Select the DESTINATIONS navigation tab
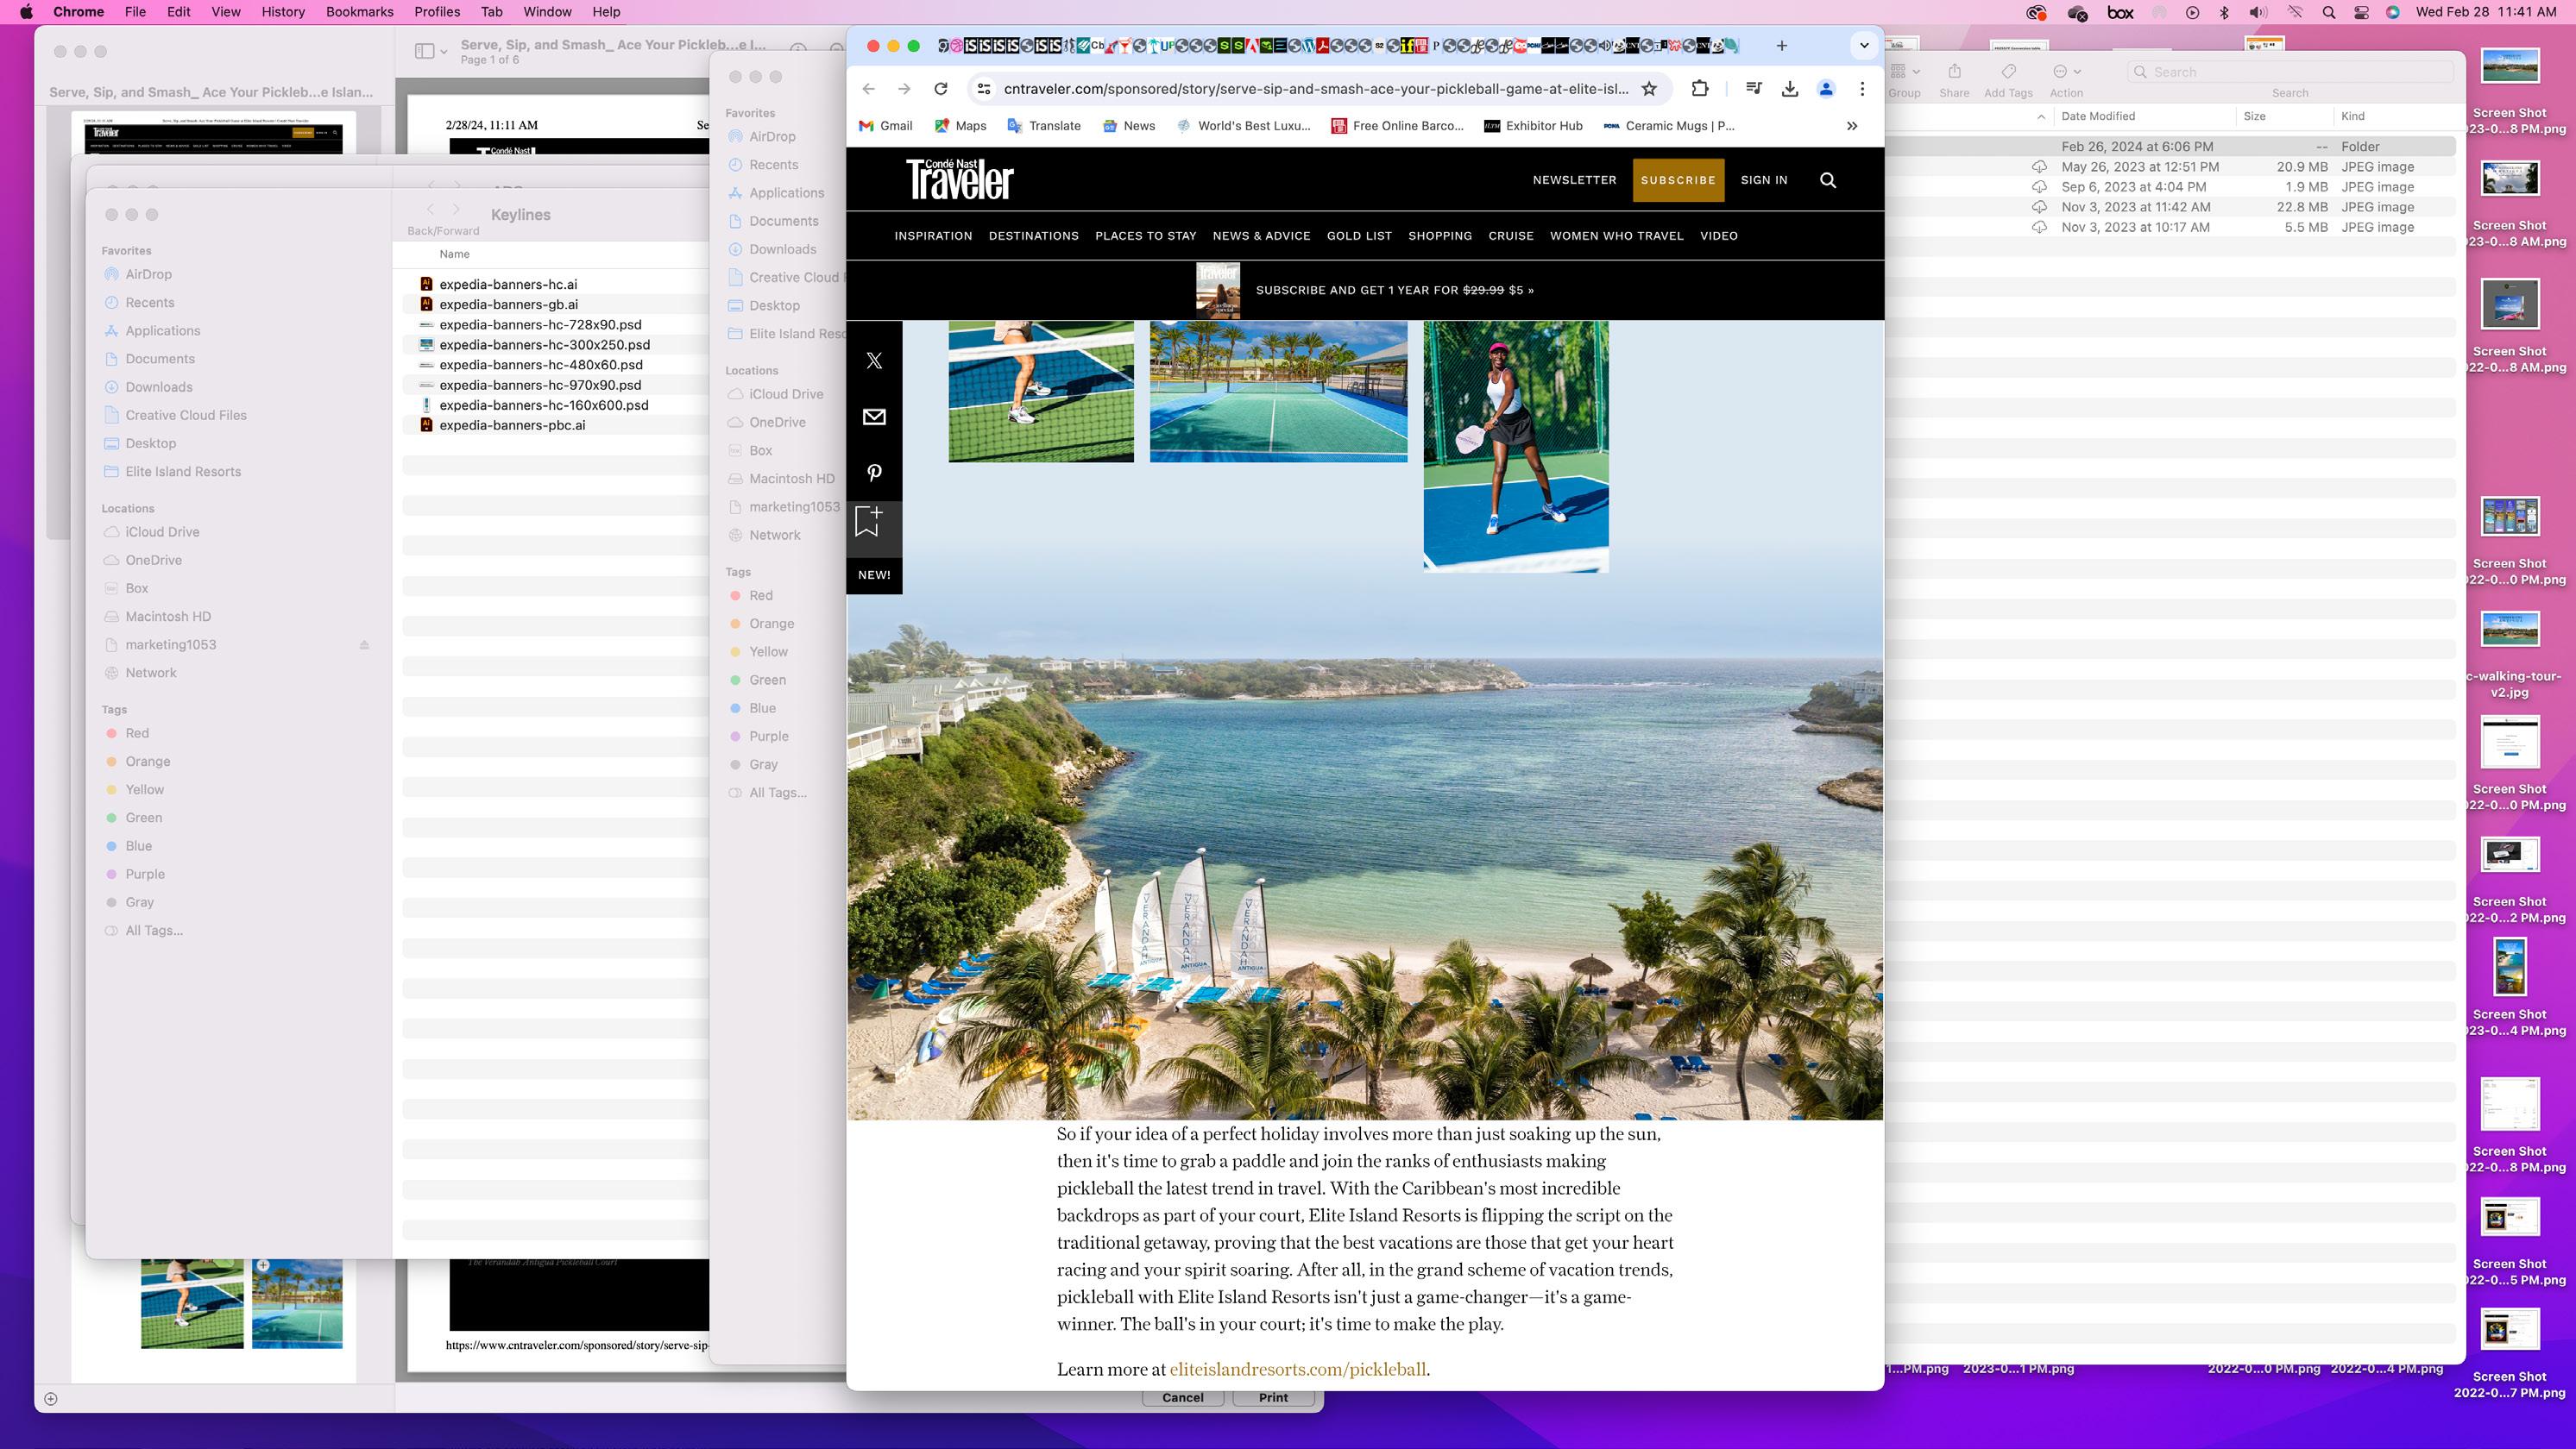Image resolution: width=2576 pixels, height=1449 pixels. tap(1033, 235)
